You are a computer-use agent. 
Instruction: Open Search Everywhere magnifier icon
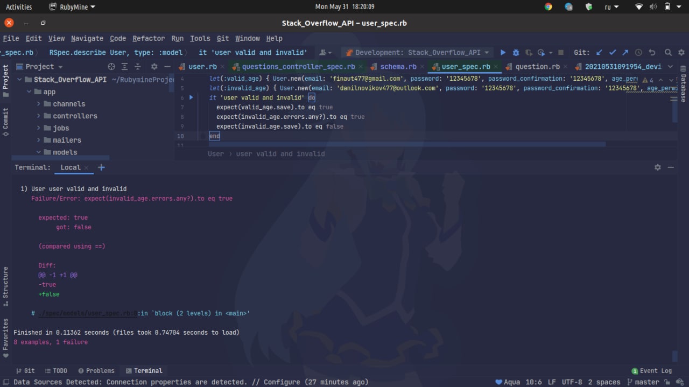[668, 52]
